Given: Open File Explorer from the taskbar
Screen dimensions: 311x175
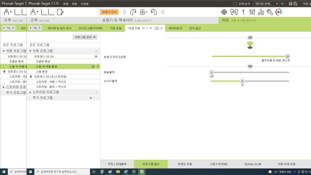Looking at the screenshot, I should pyautogui.click(x=118, y=172).
